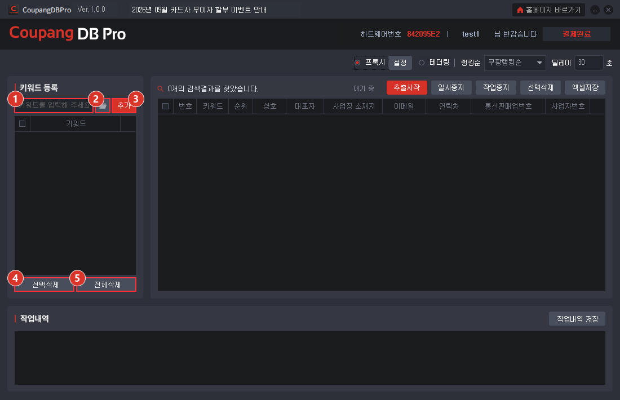Screen dimensions: 620x400
Task: Click the work log text area
Action: click(310, 358)
